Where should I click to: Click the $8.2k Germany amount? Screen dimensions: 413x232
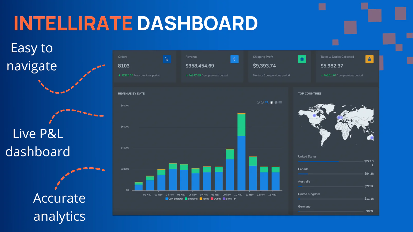[x=370, y=211]
